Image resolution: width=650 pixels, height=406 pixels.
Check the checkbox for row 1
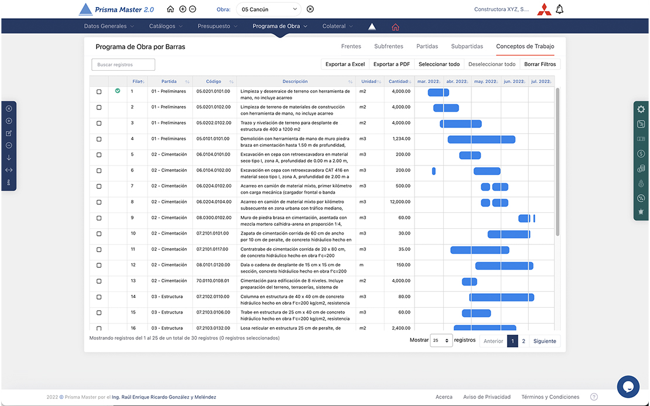(x=98, y=92)
